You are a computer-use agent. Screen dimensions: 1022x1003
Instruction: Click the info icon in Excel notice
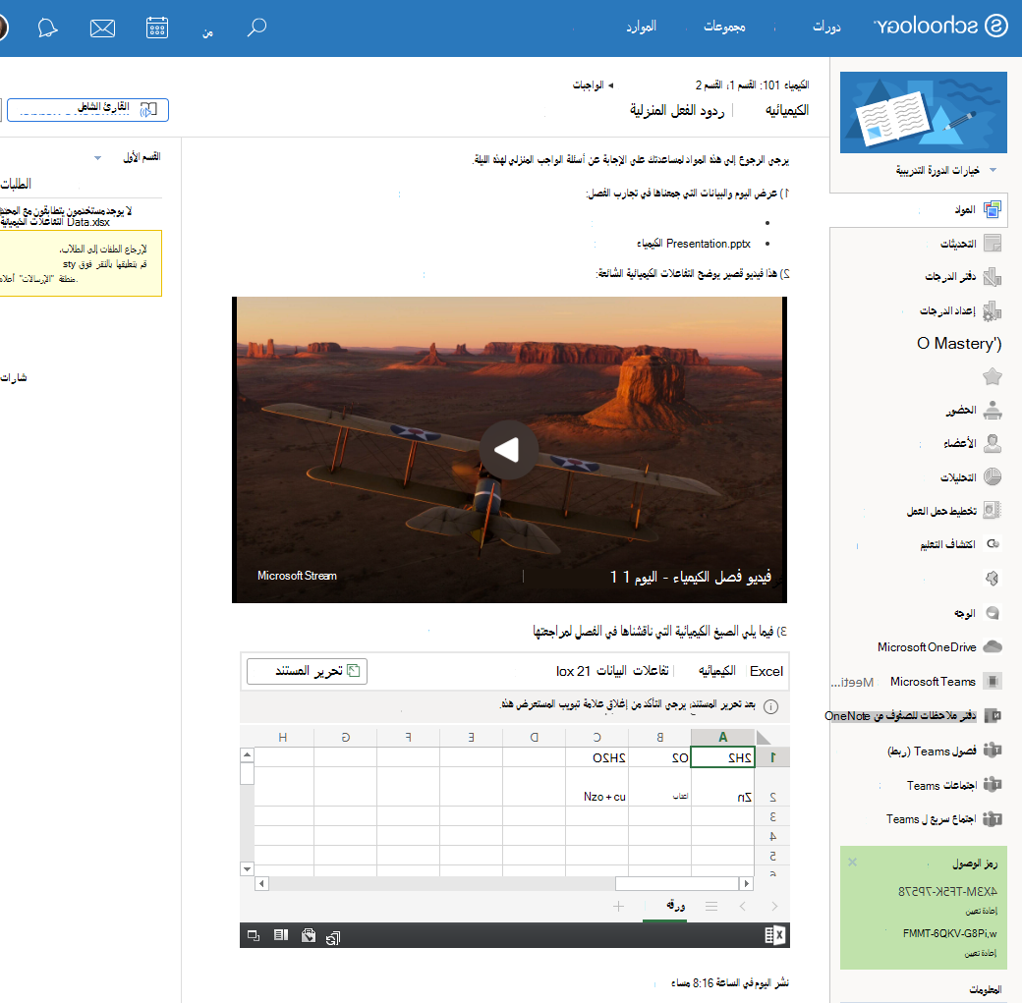tap(770, 706)
